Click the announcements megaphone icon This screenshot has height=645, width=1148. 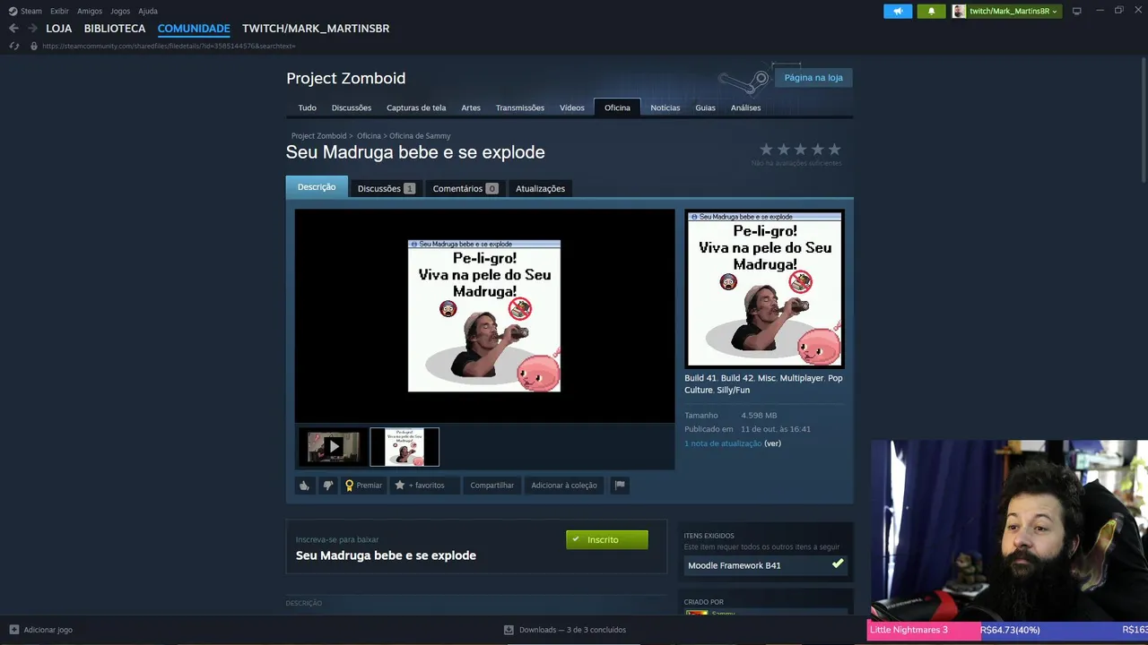click(x=898, y=11)
